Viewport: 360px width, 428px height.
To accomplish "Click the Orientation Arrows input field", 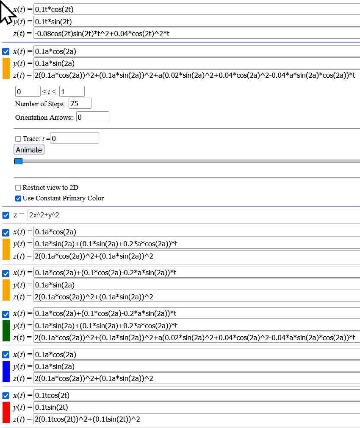I will [x=92, y=117].
